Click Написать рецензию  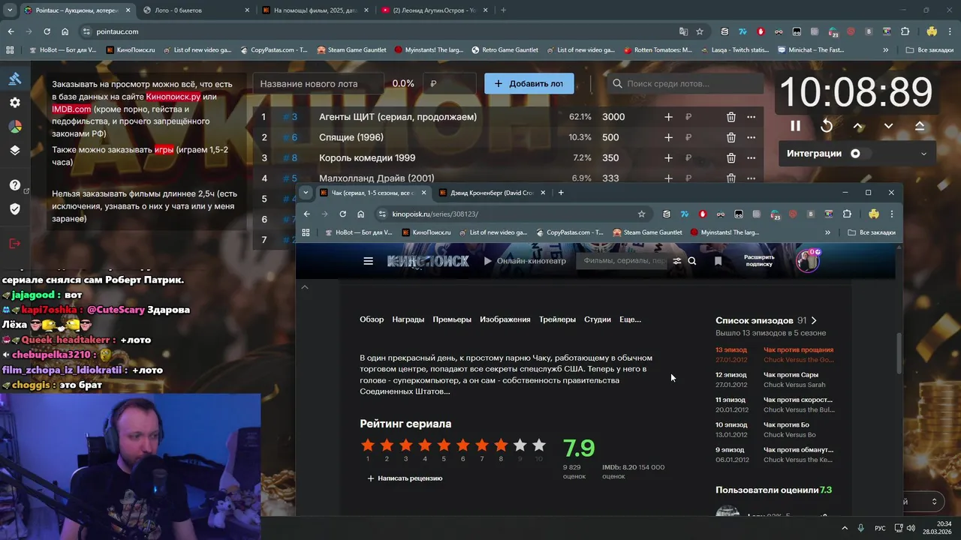[x=405, y=478]
